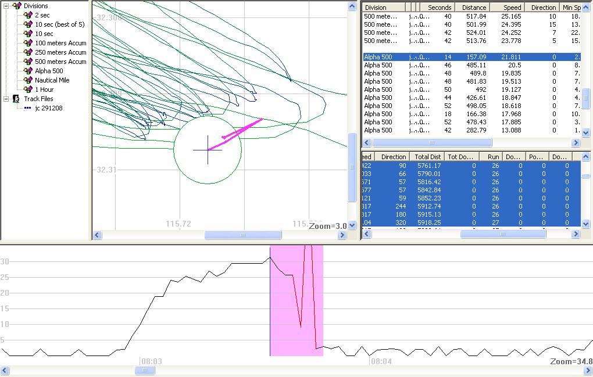Collapse the Track Files tree node
Image resolution: width=593 pixels, height=377 pixels.
[x=6, y=99]
